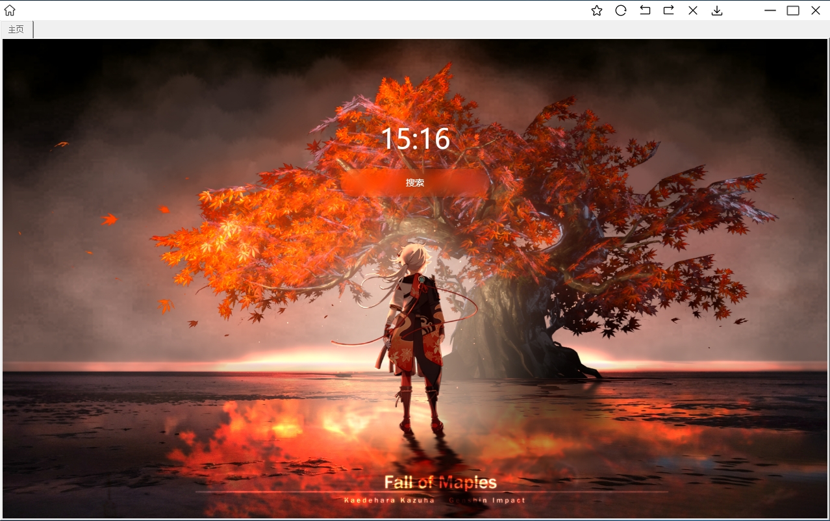Select the star icon to favorite this page
Image resolution: width=830 pixels, height=521 pixels.
596,10
